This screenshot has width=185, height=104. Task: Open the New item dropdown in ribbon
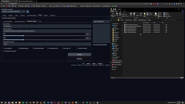(149, 13)
